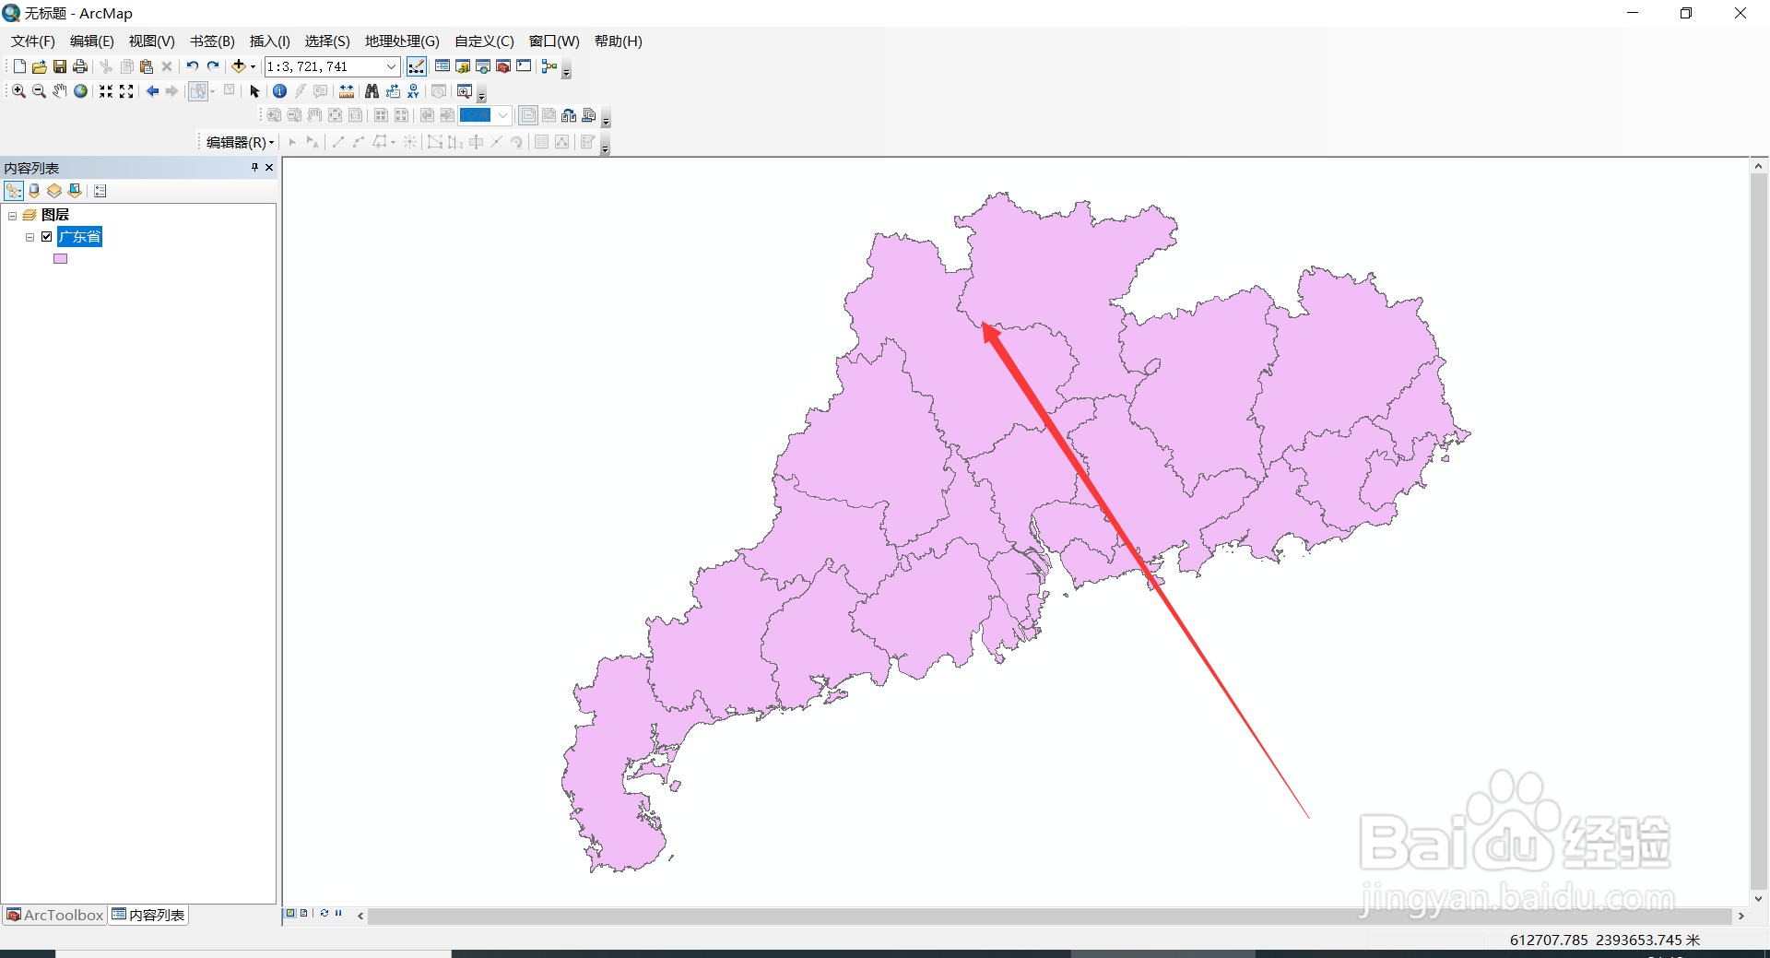Open the Find binoculars tool
The height and width of the screenshot is (958, 1770).
(372, 91)
